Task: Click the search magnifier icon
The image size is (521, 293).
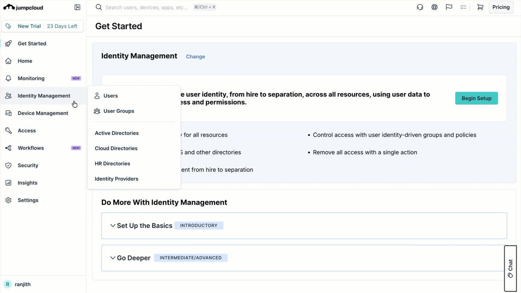Action: click(x=98, y=7)
